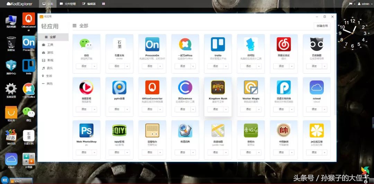Click the 创建应用 button
374x184 pixels.
pyautogui.click(x=322, y=26)
